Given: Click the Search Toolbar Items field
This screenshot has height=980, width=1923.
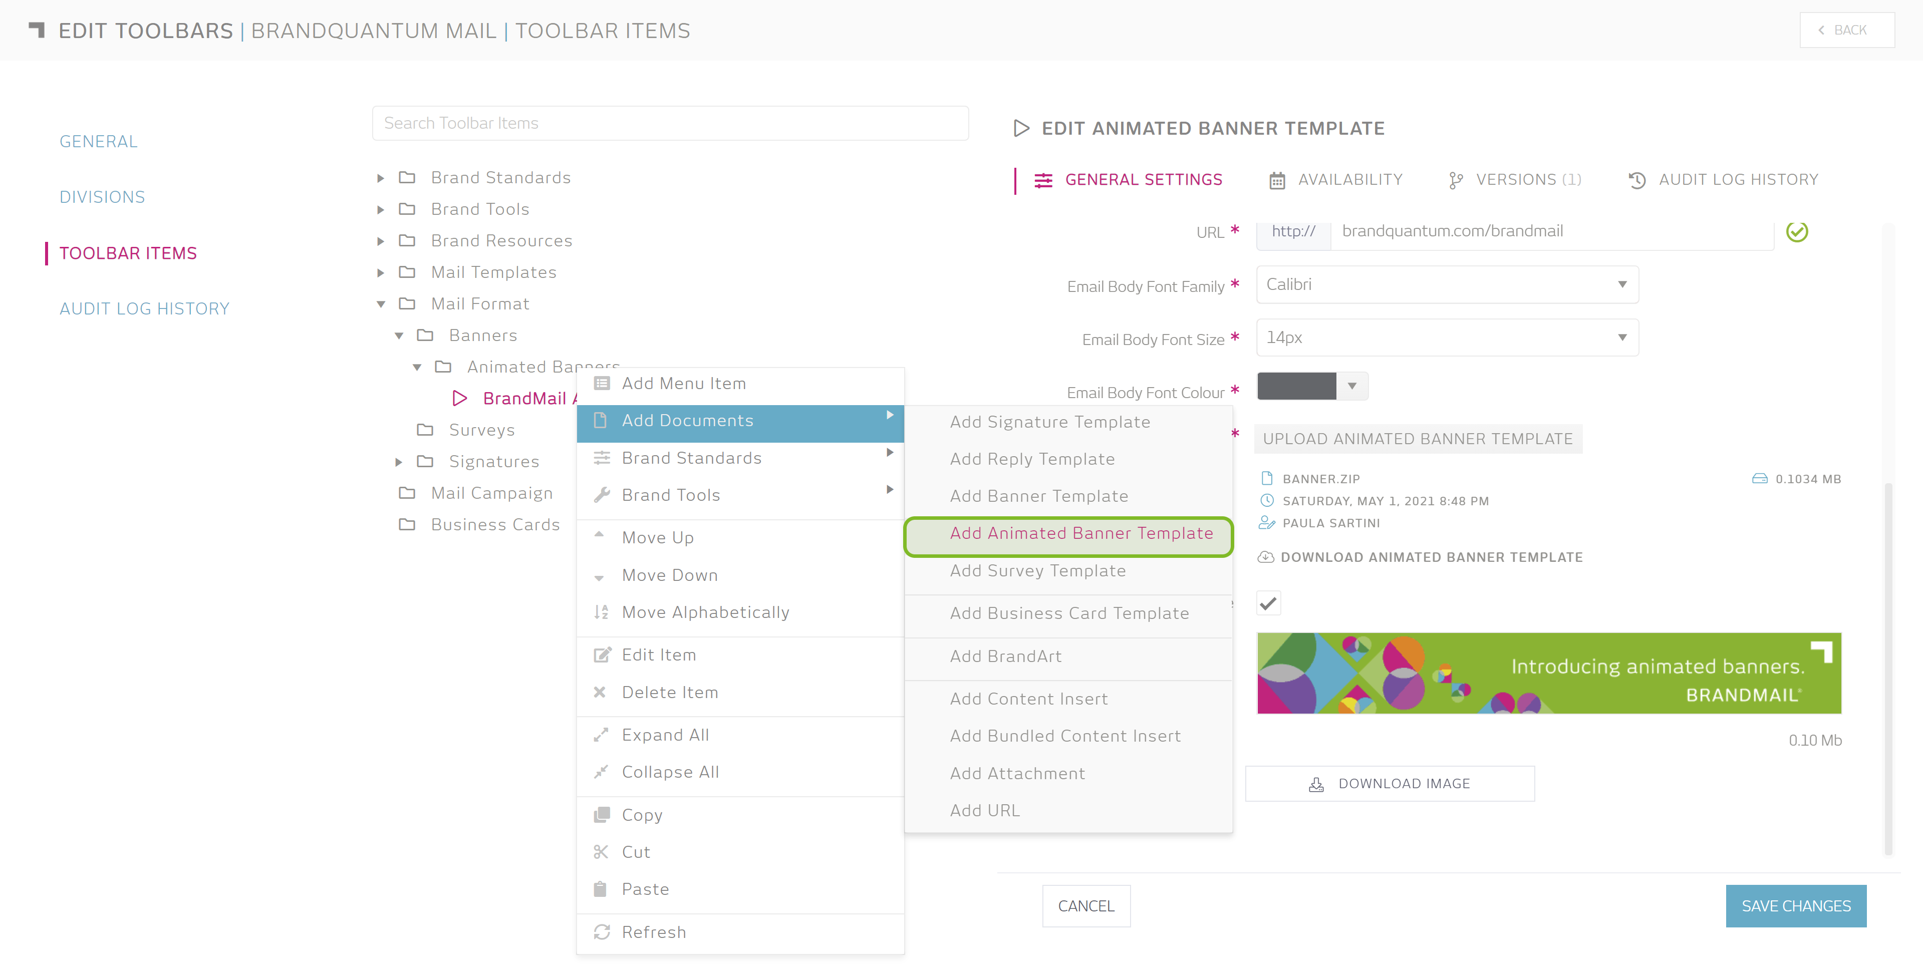Looking at the screenshot, I should (670, 123).
